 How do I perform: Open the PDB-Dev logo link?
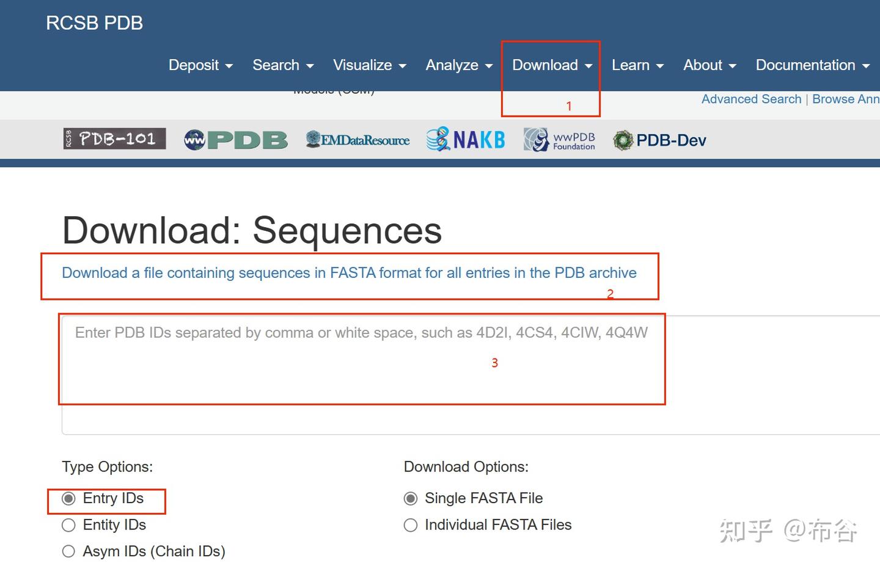point(659,140)
